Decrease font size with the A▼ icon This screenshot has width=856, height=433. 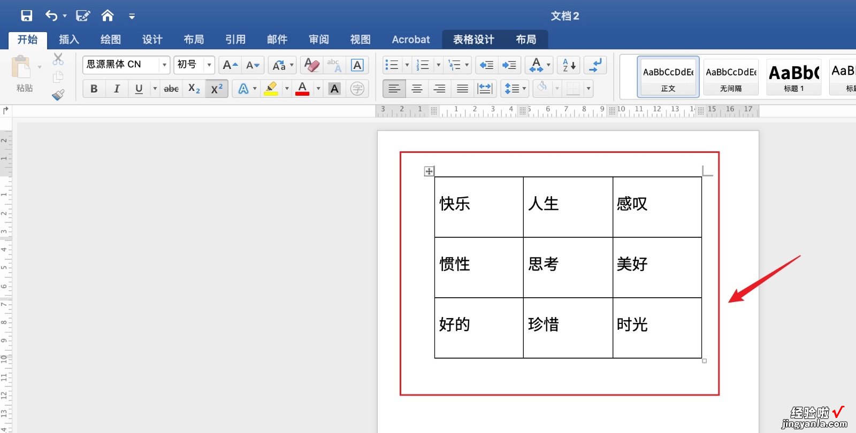[x=253, y=65]
